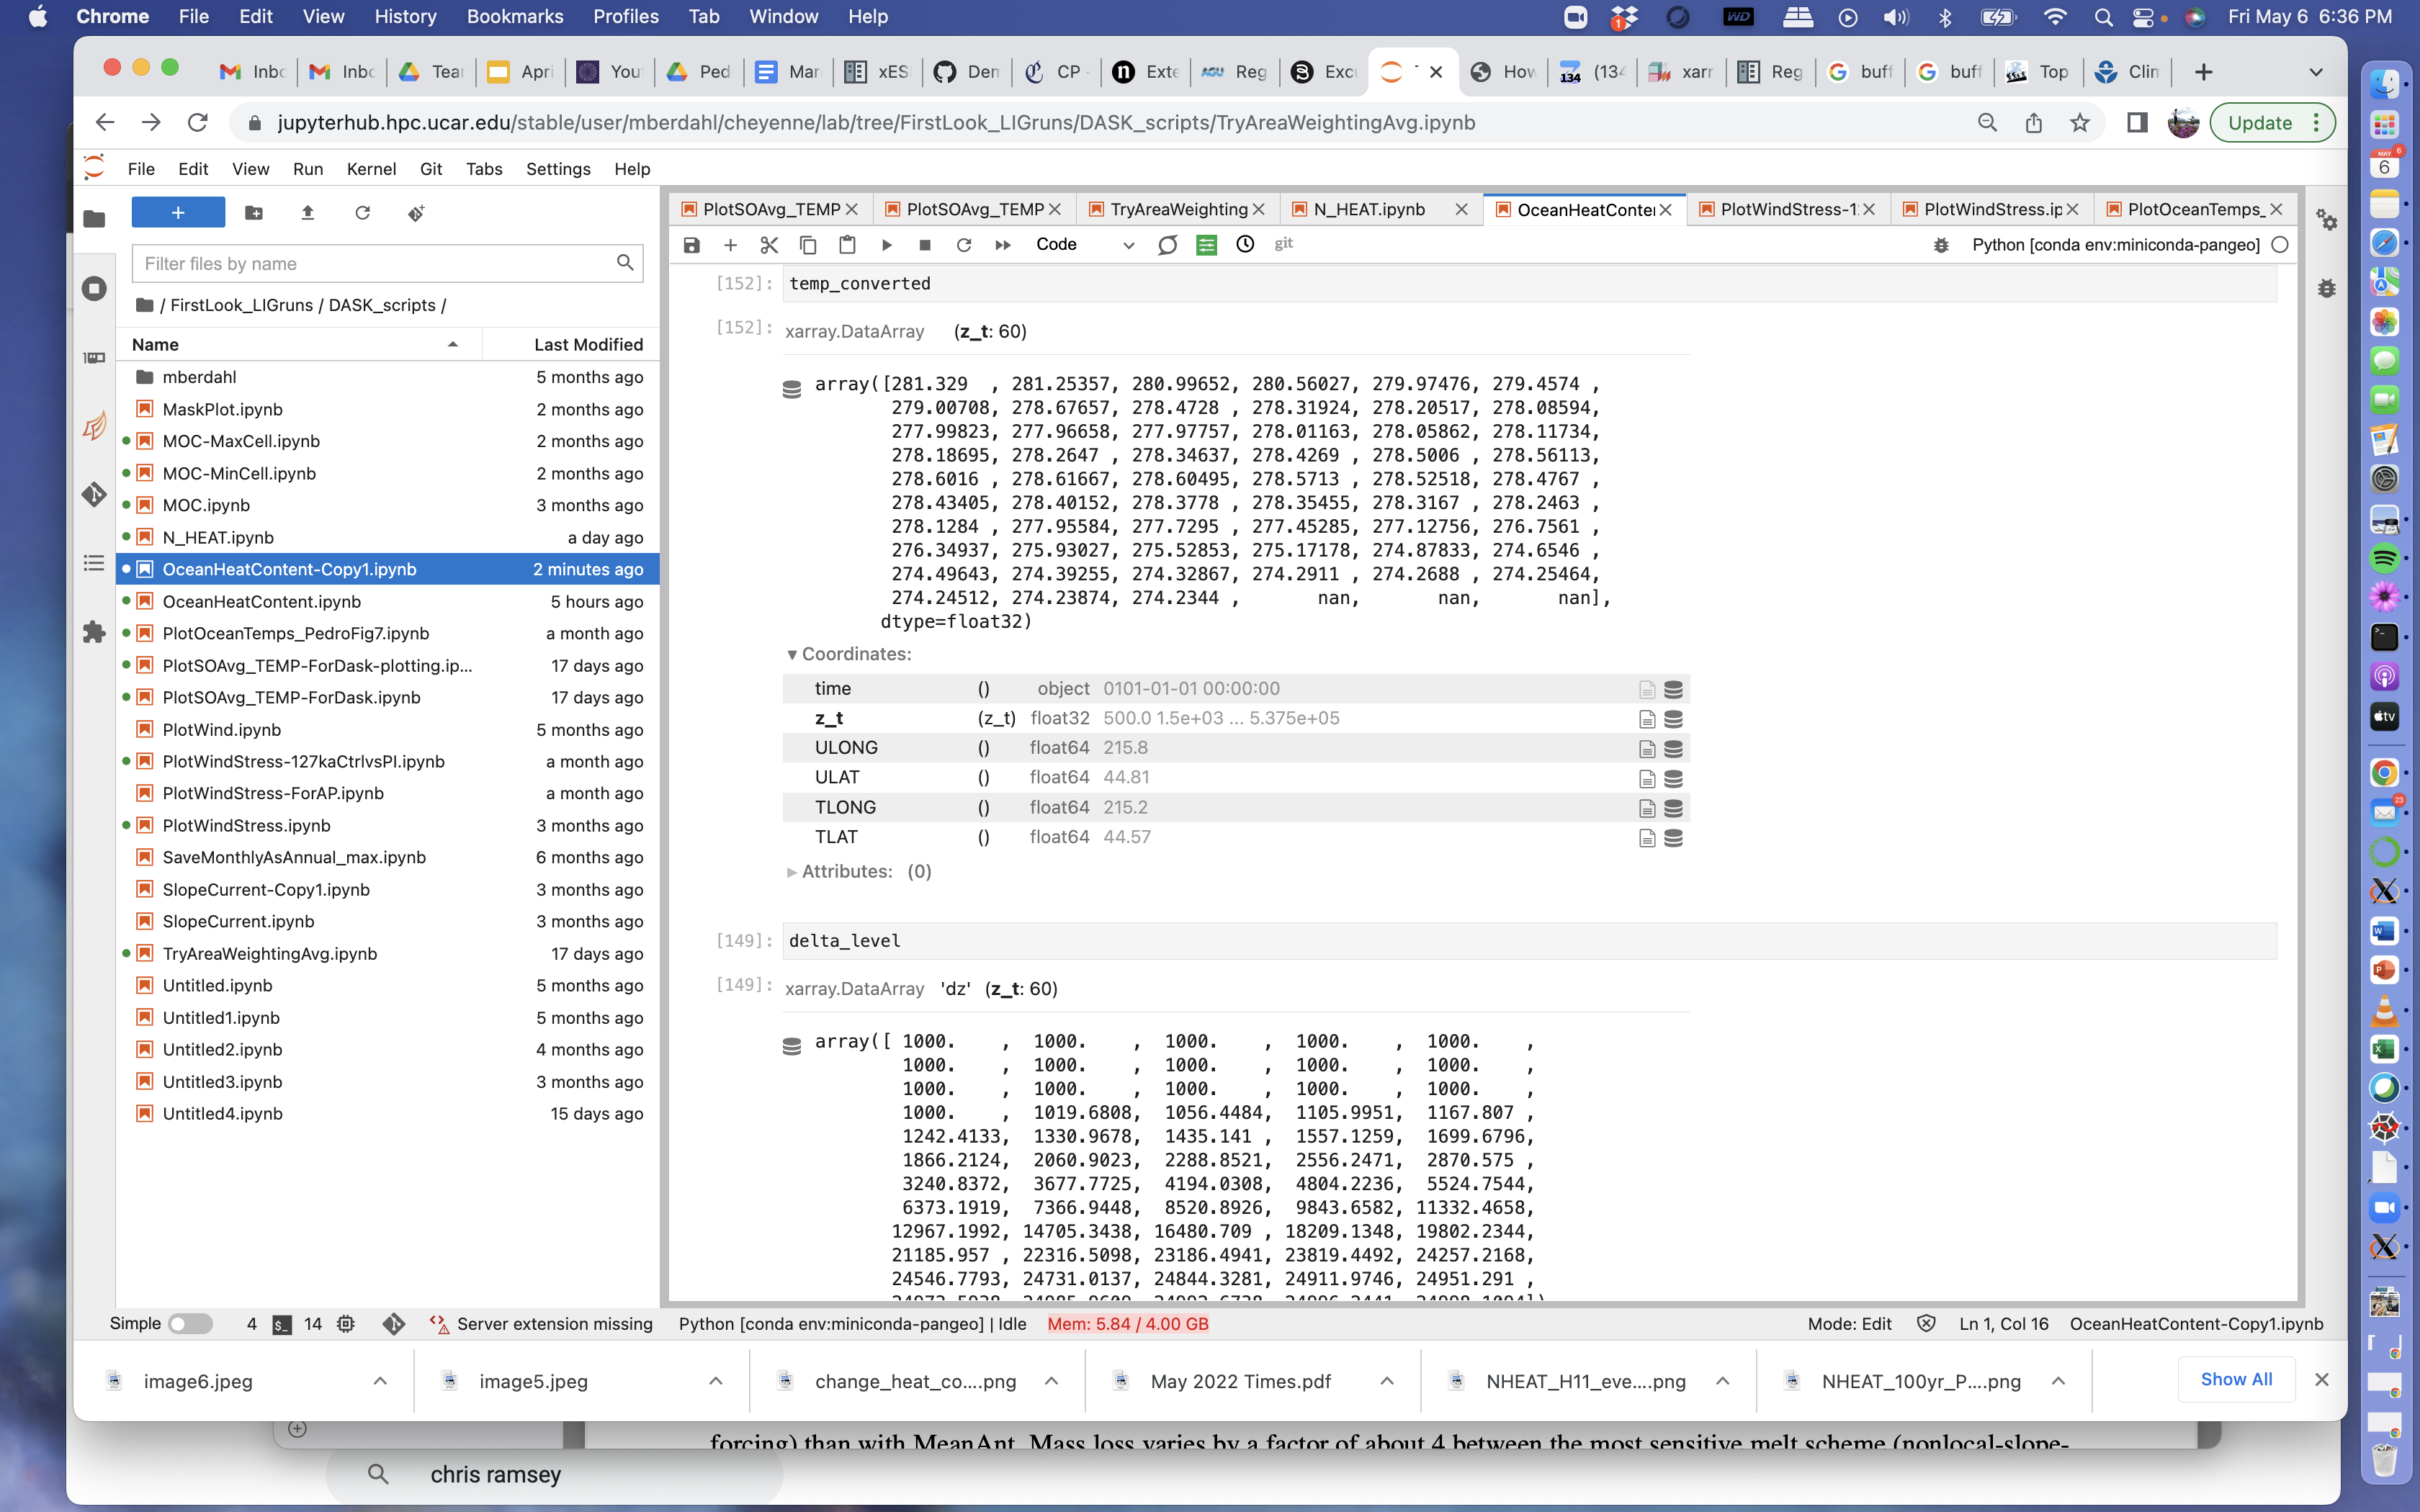Open Table of Contents sidebar icon
Screen dimensions: 2420x1512
point(94,563)
